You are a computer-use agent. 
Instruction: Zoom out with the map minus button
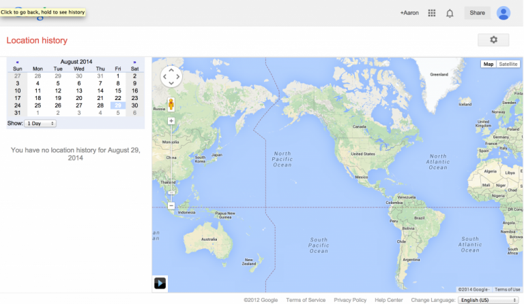click(x=171, y=206)
